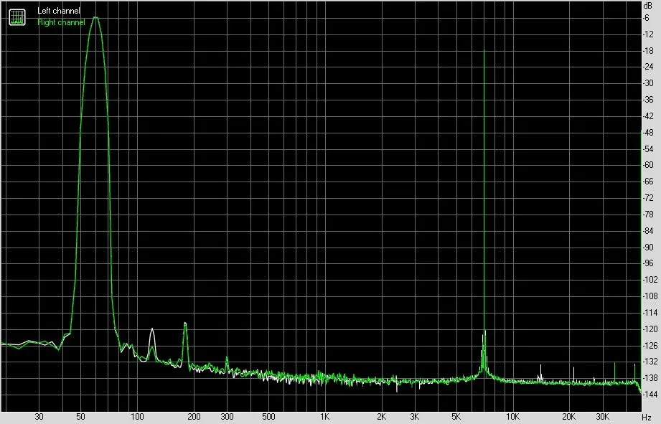Click the "200" frequency axis label
The height and width of the screenshot is (424, 661).
(x=194, y=417)
